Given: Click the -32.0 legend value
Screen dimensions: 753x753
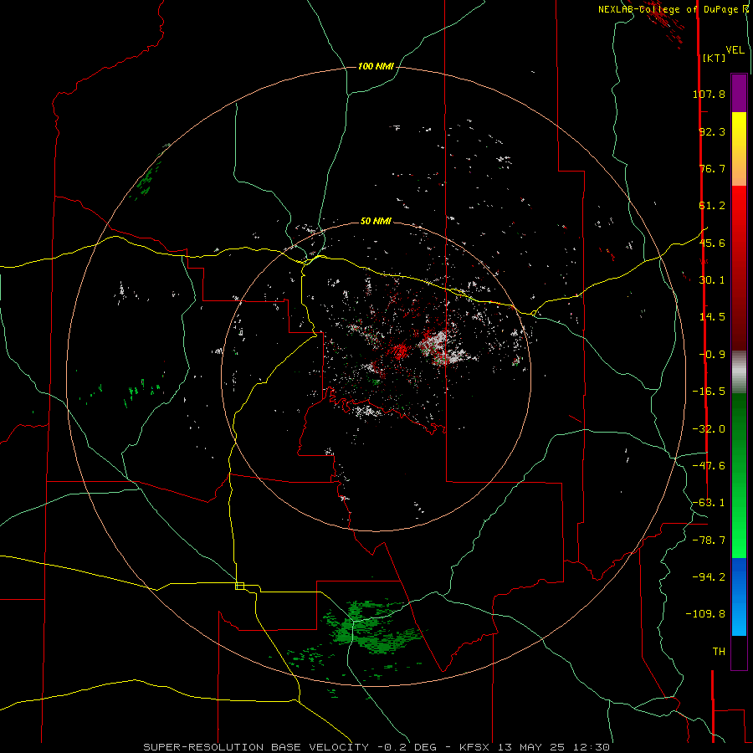Looking at the screenshot, I should (x=709, y=429).
